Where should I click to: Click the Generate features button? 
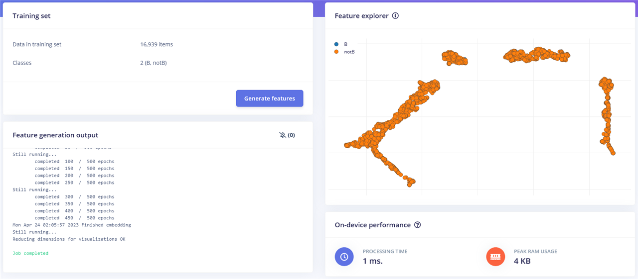pyautogui.click(x=269, y=98)
